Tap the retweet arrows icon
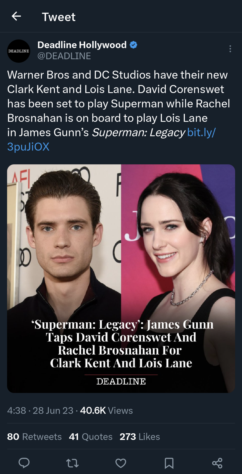242x474 pixels. [x=72, y=463]
